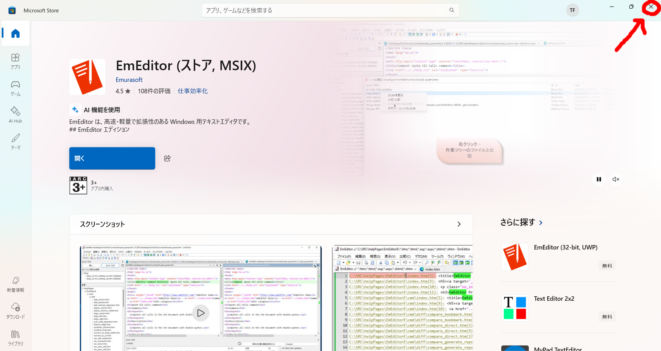Open the ゲーム section in sidebar
The image size is (661, 351).
click(15, 88)
